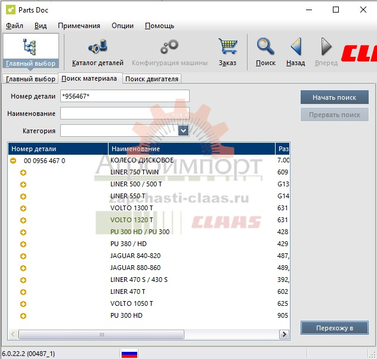Screen dimensions: 377x359
Task: Click the Перехожу в button
Action: [334, 327]
